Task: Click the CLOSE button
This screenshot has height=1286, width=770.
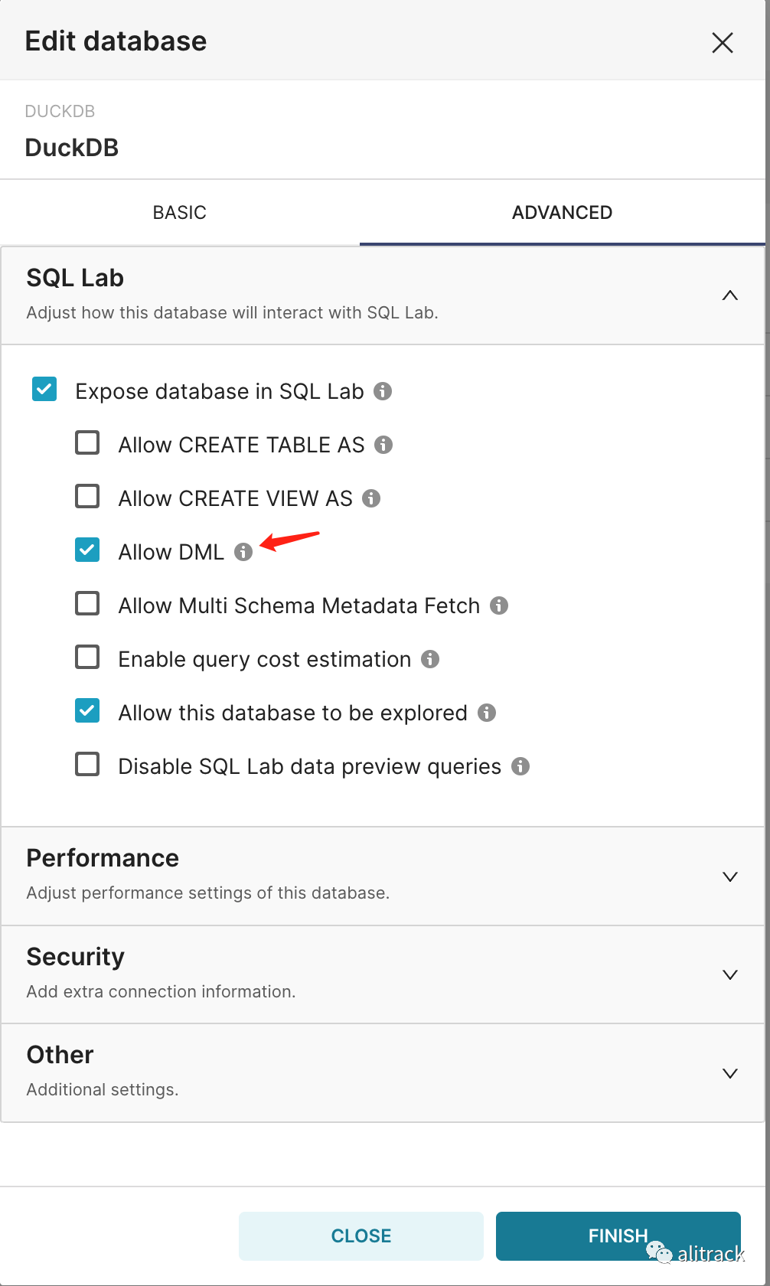Action: 361,1235
